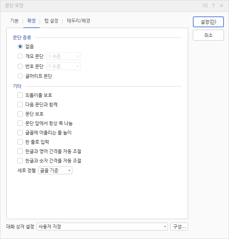229x239 pixels.
Task: Open the 대화 상자 설정 사용자 지정 dropdown
Action: (x=102, y=227)
